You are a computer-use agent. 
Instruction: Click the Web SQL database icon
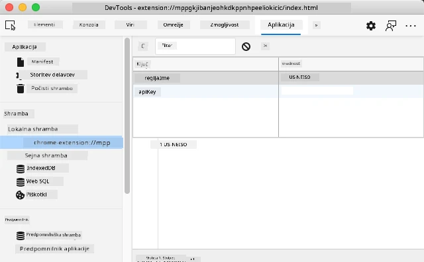tap(21, 182)
